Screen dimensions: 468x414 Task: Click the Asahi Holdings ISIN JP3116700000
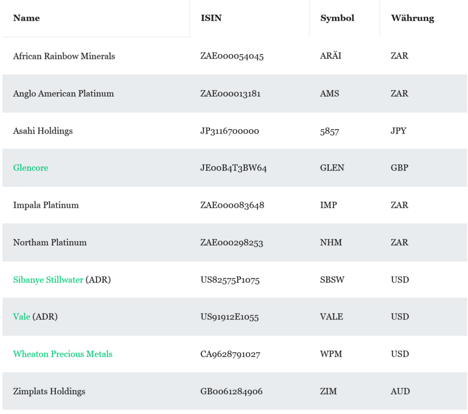point(230,131)
